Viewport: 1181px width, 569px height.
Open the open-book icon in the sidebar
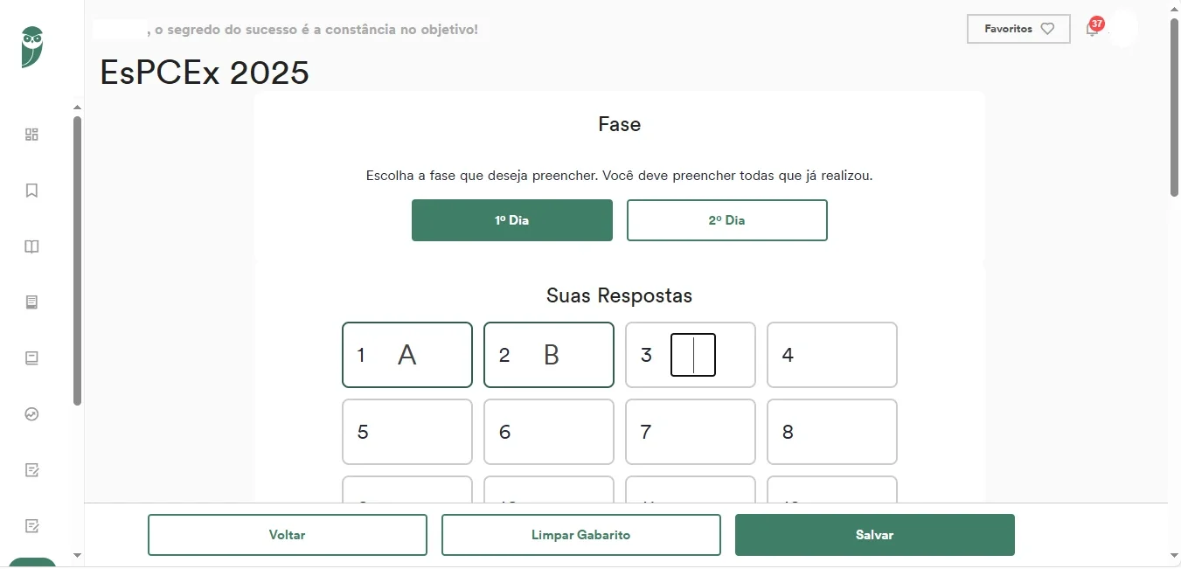click(32, 246)
